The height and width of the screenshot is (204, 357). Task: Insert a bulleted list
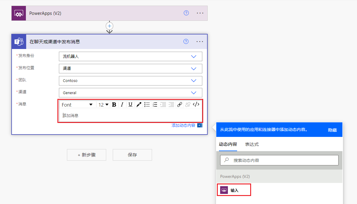coord(147,105)
